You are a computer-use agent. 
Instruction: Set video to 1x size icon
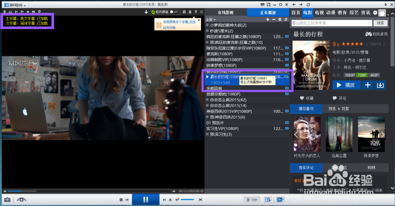pos(16,12)
